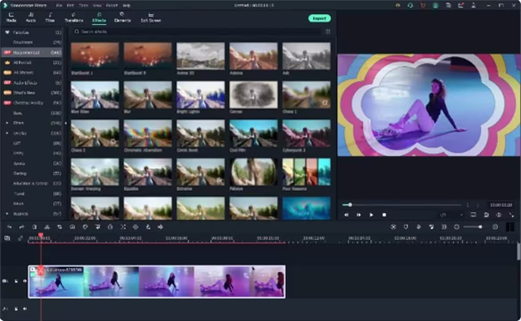Image resolution: width=521 pixels, height=321 pixels.
Task: Select the Split scissors tool
Action: pos(47,227)
